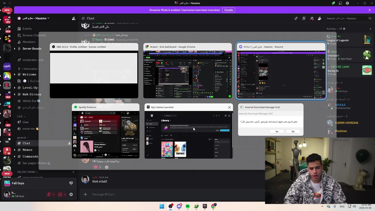The width and height of the screenshot is (375, 211).
Task: Click the muted bell notification settings icon
Action: [304, 18]
